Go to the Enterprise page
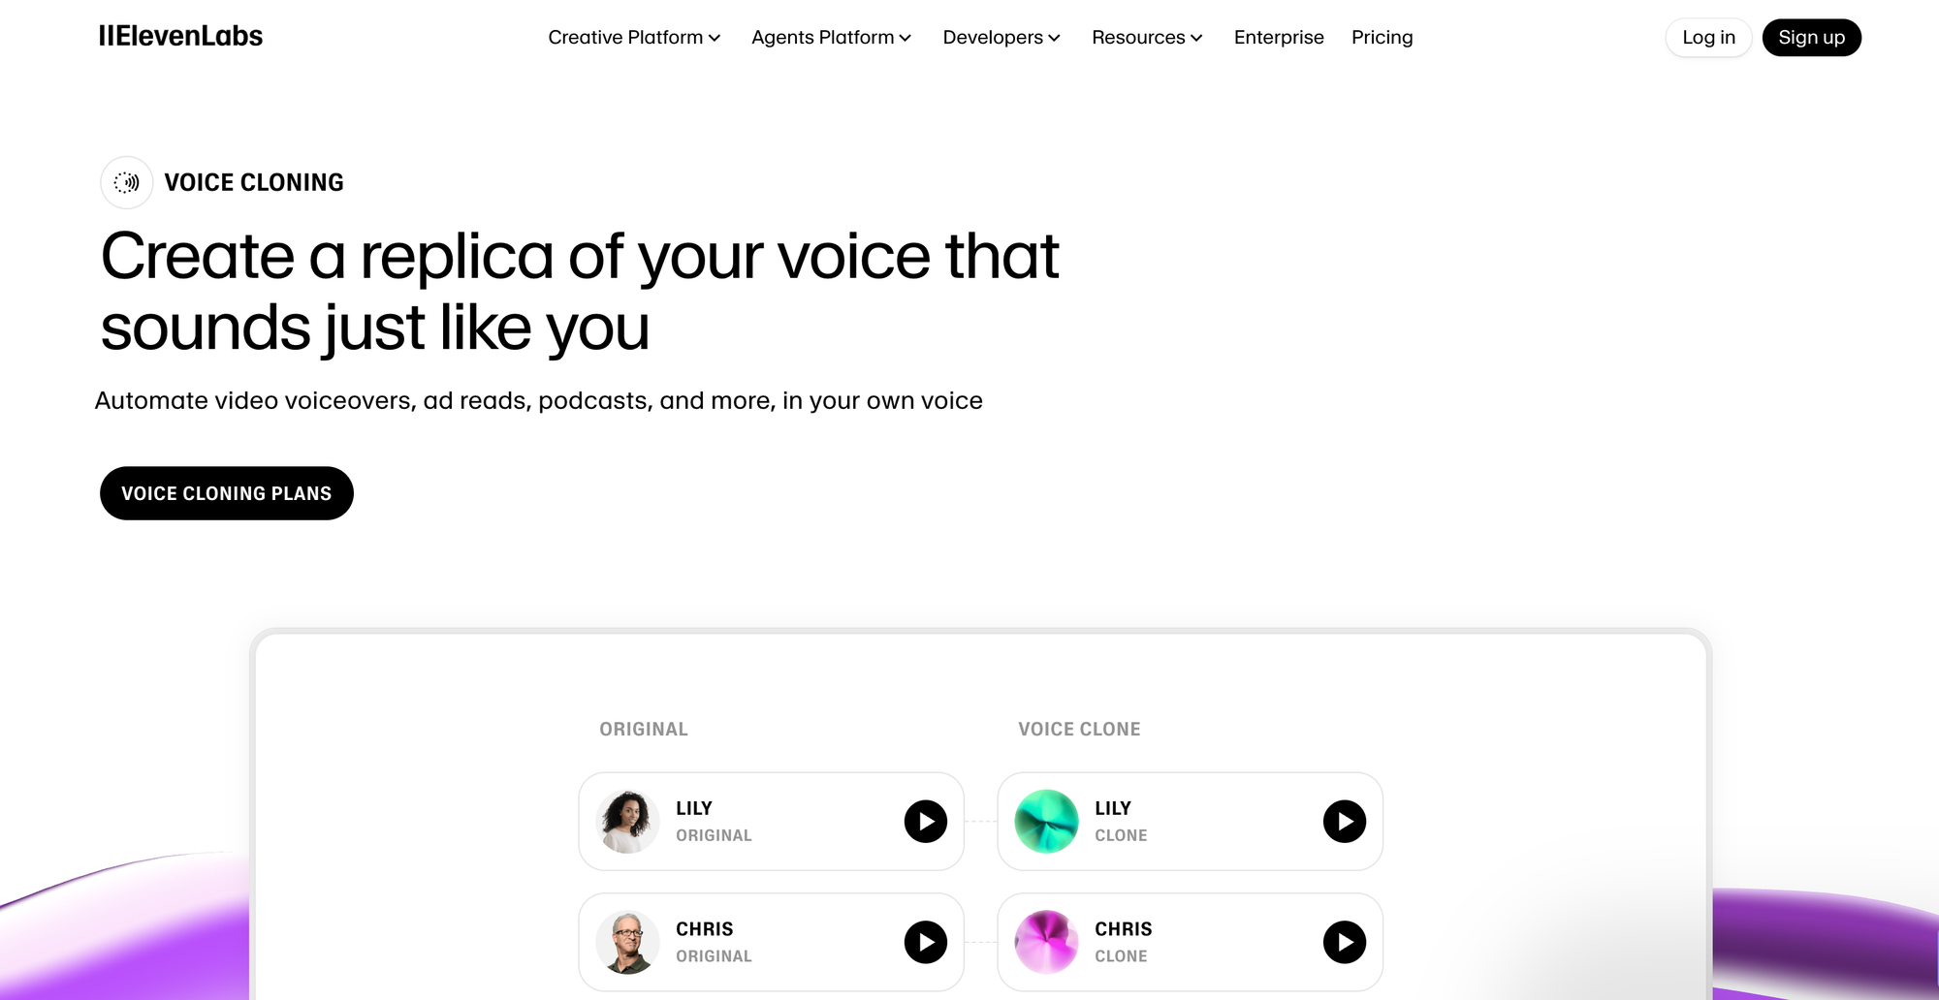Image resolution: width=1939 pixels, height=1000 pixels. coord(1279,38)
